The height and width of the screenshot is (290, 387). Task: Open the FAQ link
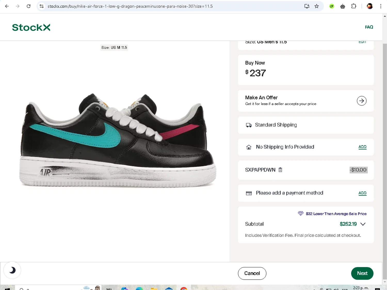369,27
